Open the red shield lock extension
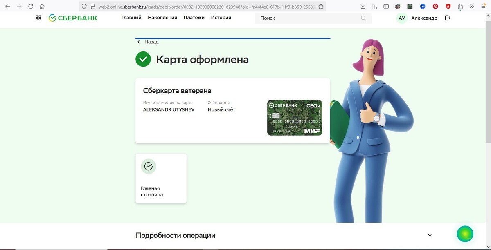 click(448, 7)
